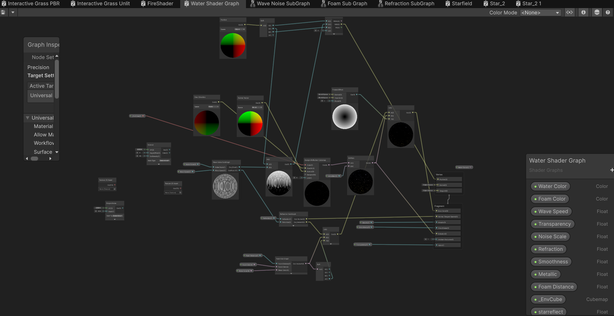The height and width of the screenshot is (316, 614).
Task: Open shader graph help via question mark icon
Action: point(608,12)
